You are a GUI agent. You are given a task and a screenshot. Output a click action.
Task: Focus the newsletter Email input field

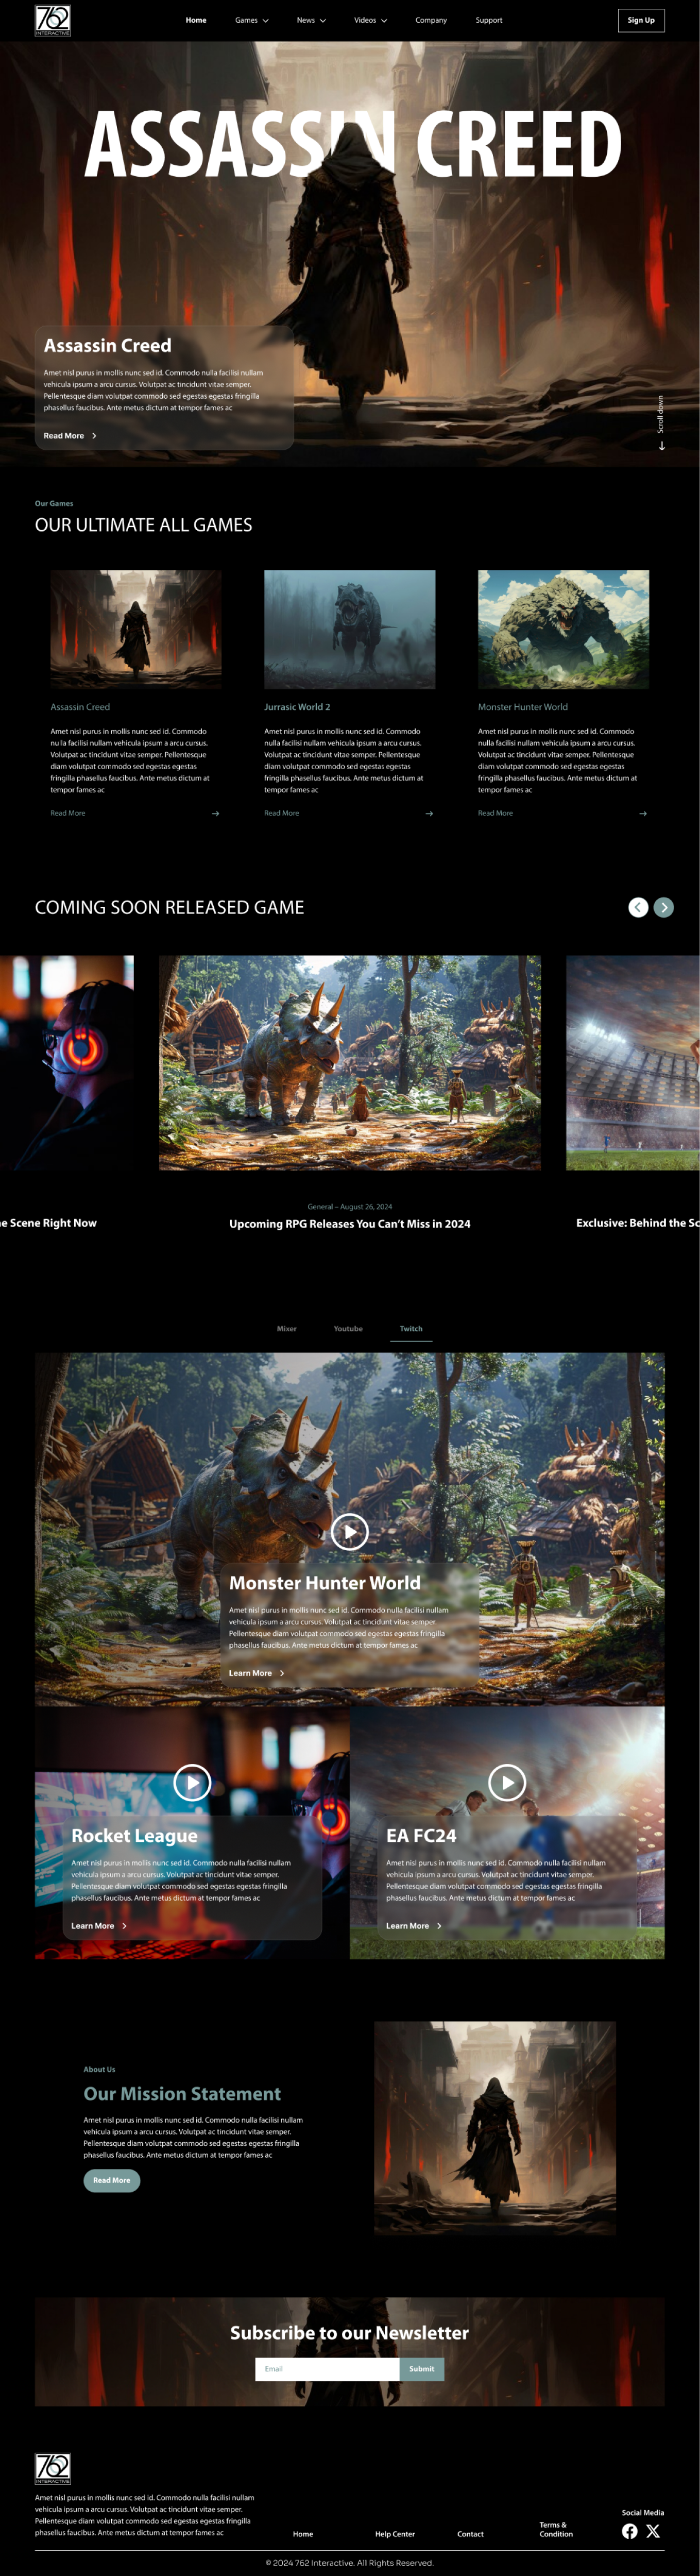pos(327,2369)
